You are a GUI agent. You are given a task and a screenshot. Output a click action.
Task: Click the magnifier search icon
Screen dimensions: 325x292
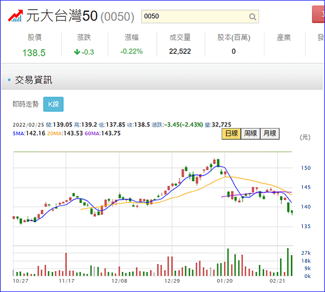(252, 17)
